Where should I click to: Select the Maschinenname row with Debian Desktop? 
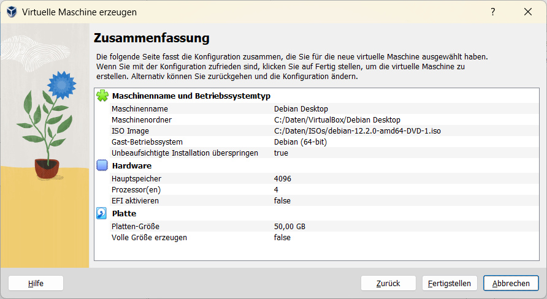coord(245,108)
